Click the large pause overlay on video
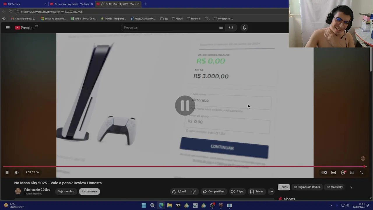The height and width of the screenshot is (210, 373). (x=185, y=106)
